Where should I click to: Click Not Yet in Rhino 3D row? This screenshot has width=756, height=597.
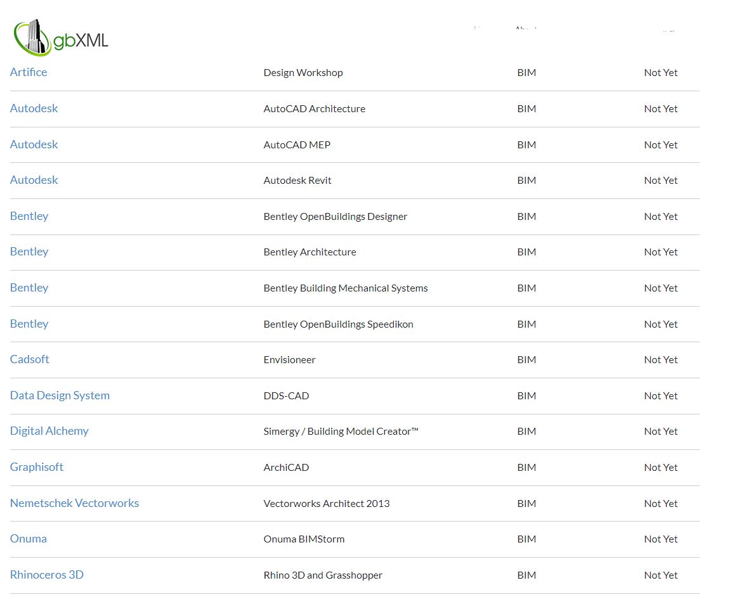[x=661, y=575]
